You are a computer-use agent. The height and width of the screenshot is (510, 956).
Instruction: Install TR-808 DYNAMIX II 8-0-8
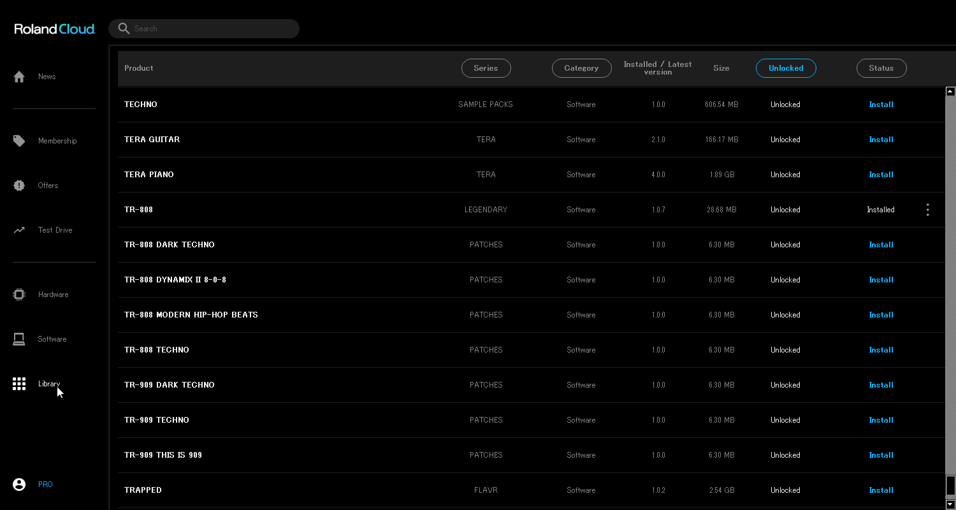click(881, 280)
